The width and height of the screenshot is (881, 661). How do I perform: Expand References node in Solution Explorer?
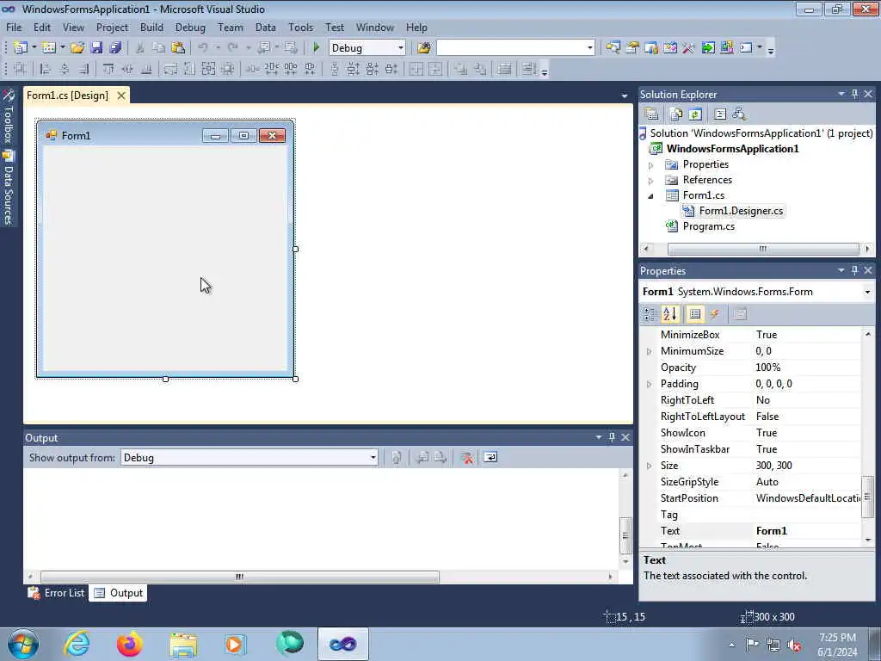point(650,181)
